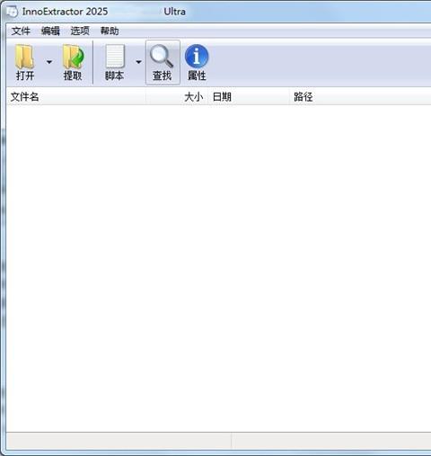Show properties using the 属性 info icon
The width and height of the screenshot is (431, 456).
(x=197, y=62)
